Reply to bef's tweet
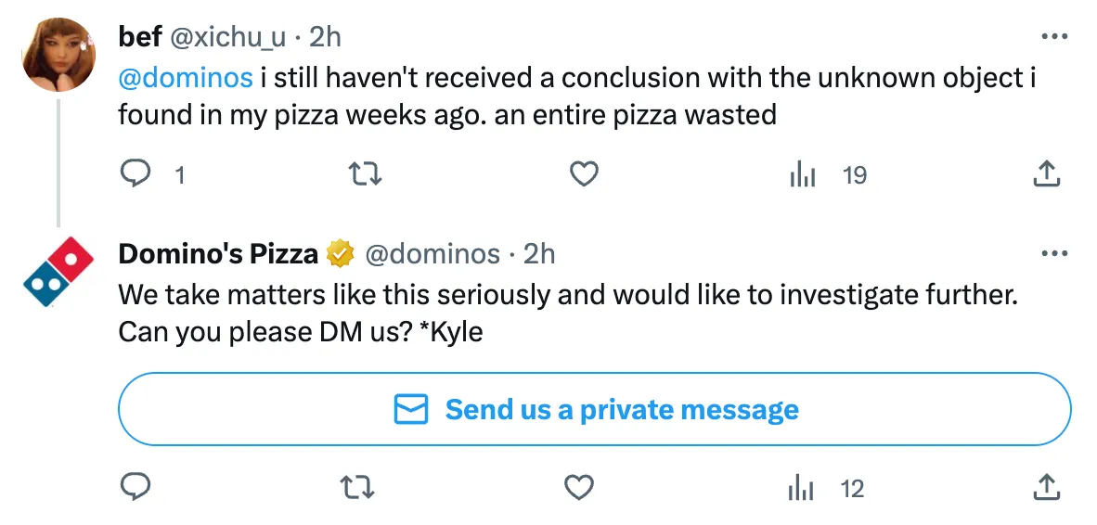Viewport: 1097px width, 525px height. 136,173
